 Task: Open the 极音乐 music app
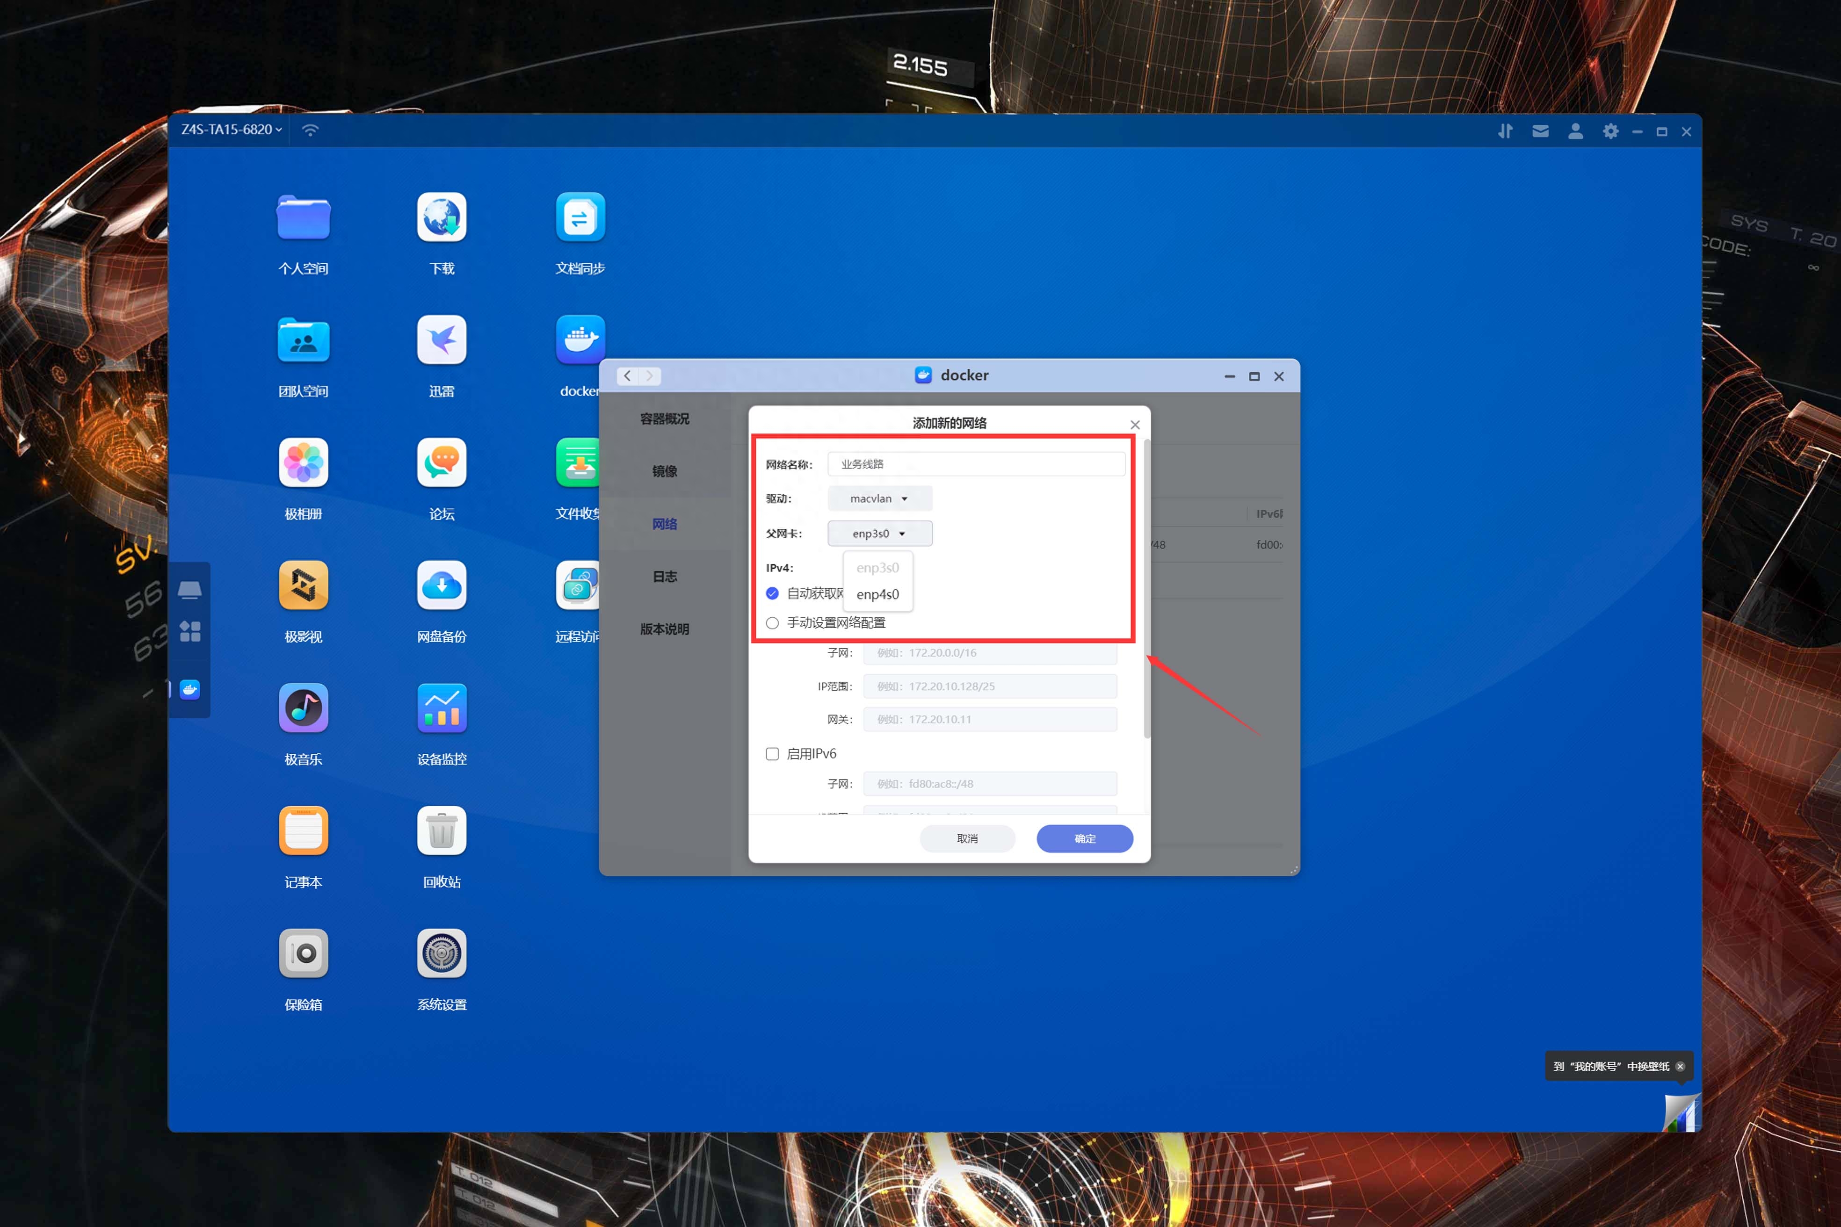tap(304, 708)
